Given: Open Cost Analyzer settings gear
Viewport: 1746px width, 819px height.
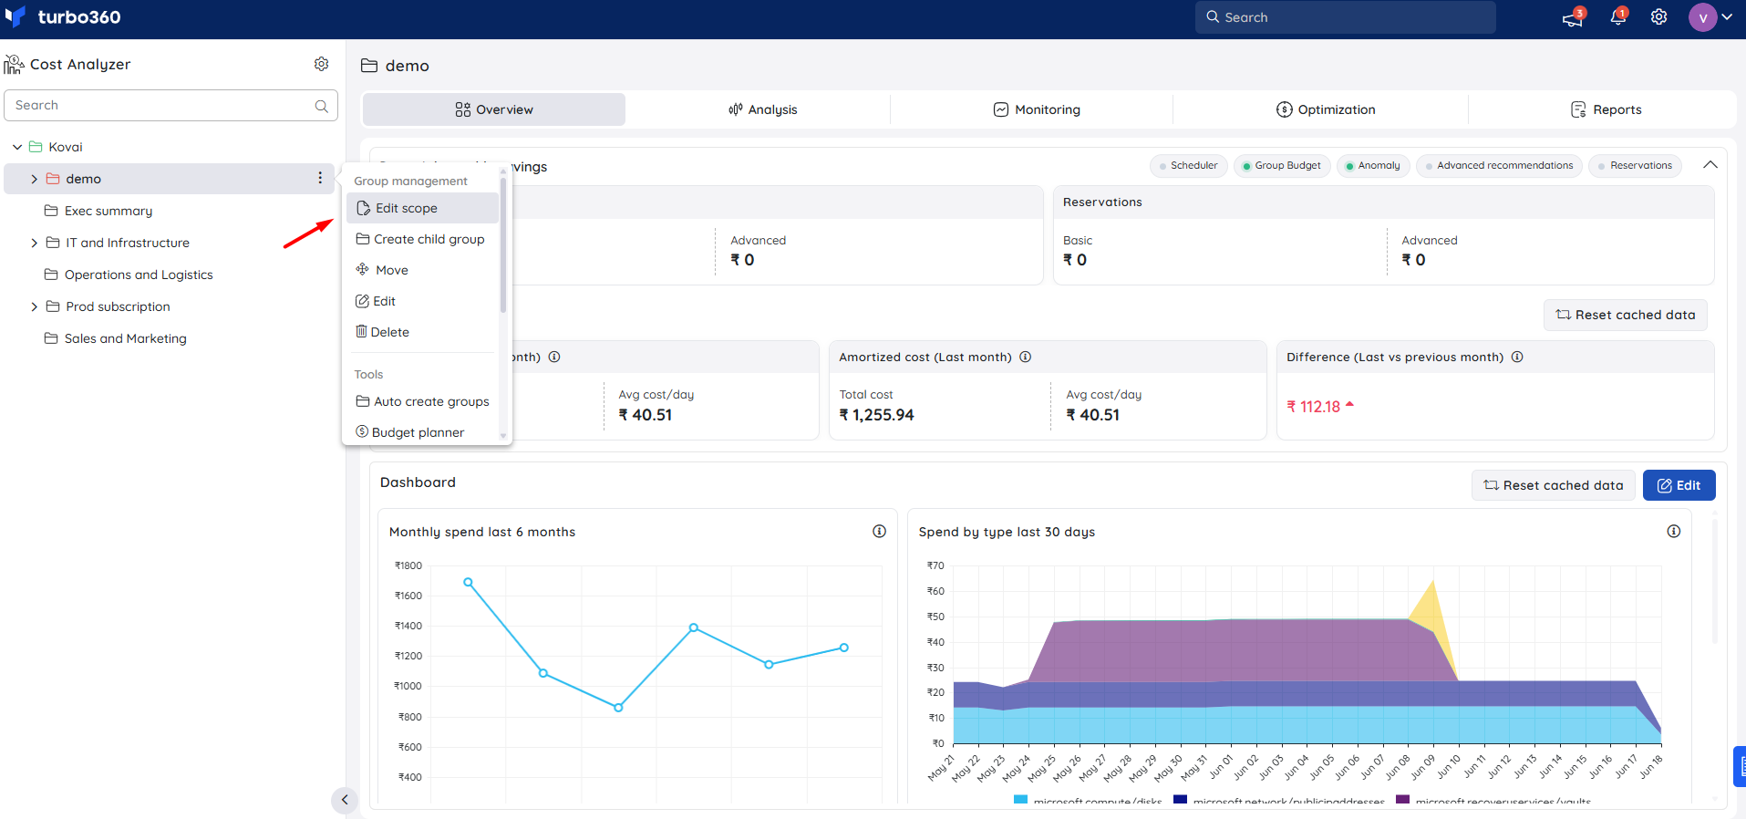Looking at the screenshot, I should (321, 64).
